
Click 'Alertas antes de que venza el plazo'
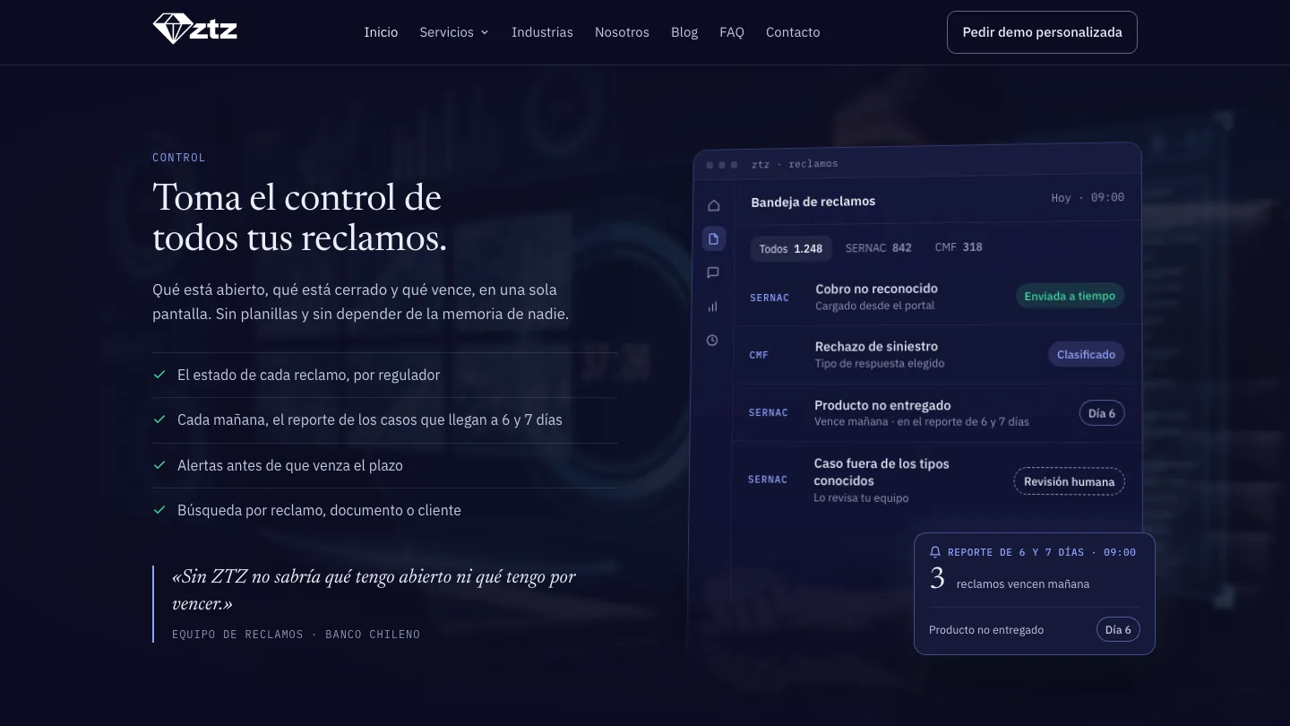pyautogui.click(x=290, y=465)
